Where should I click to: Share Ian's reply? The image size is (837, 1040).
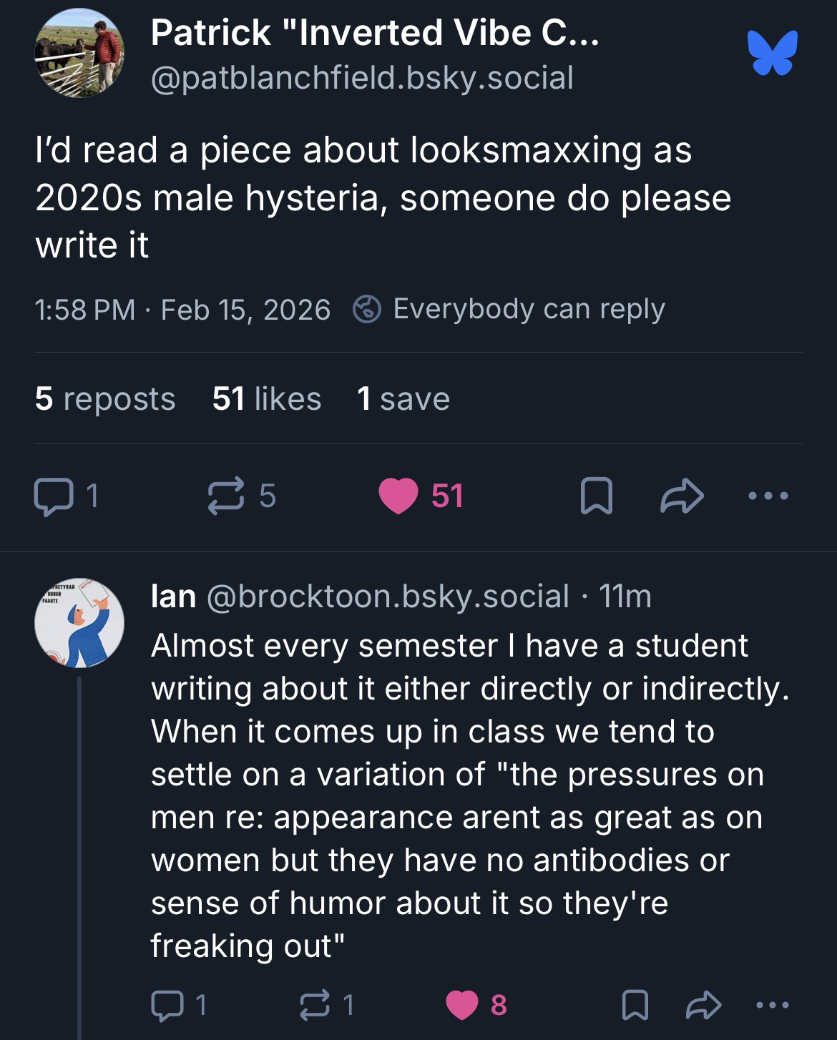point(703,1005)
